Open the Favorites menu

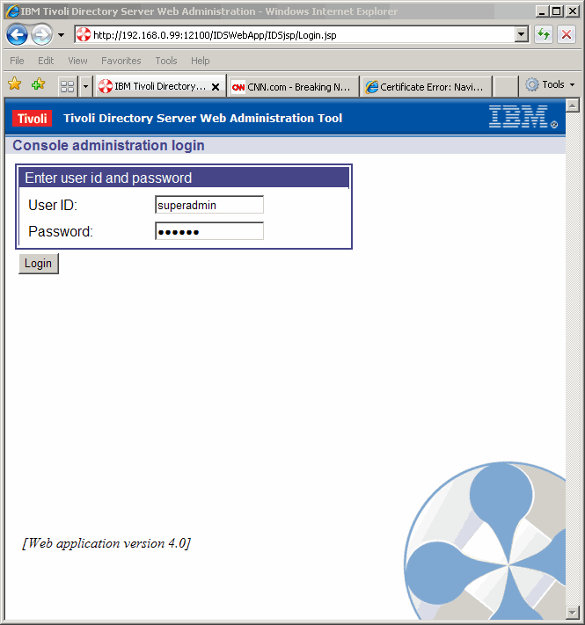[121, 61]
